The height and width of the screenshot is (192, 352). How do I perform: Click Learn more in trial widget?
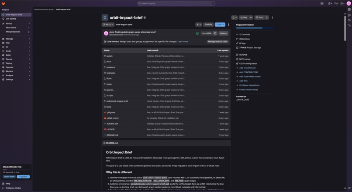tap(9, 177)
